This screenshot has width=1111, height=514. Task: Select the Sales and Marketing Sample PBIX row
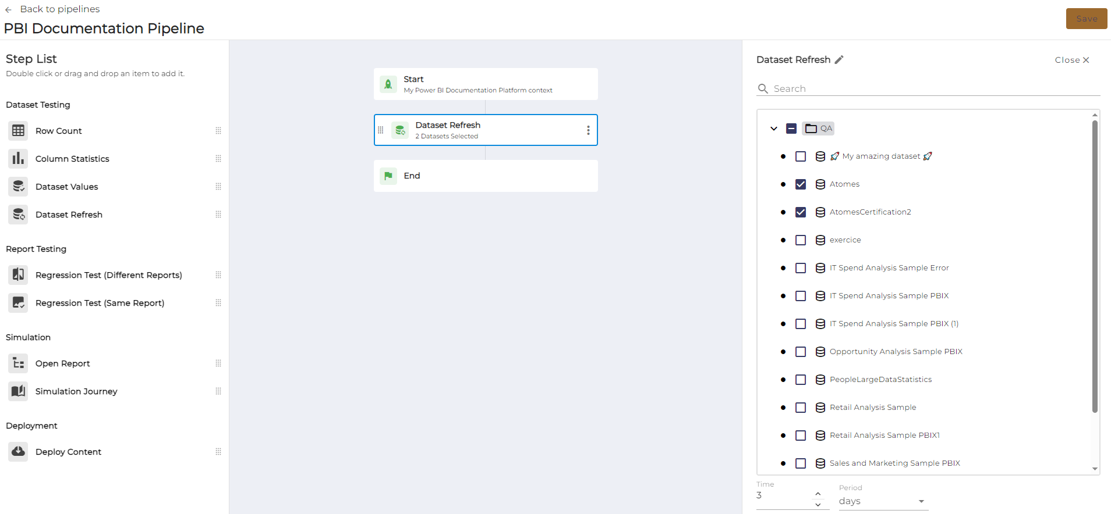pyautogui.click(x=894, y=463)
